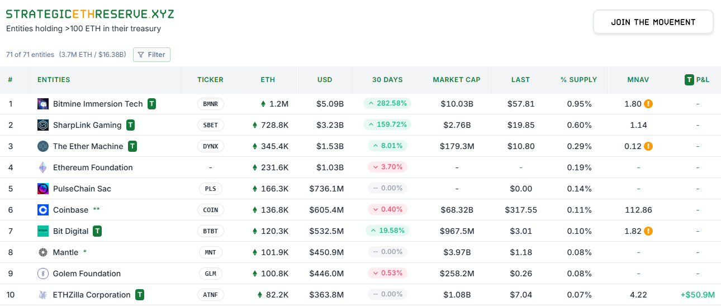
Task: Sort table by USD column
Action: click(325, 80)
